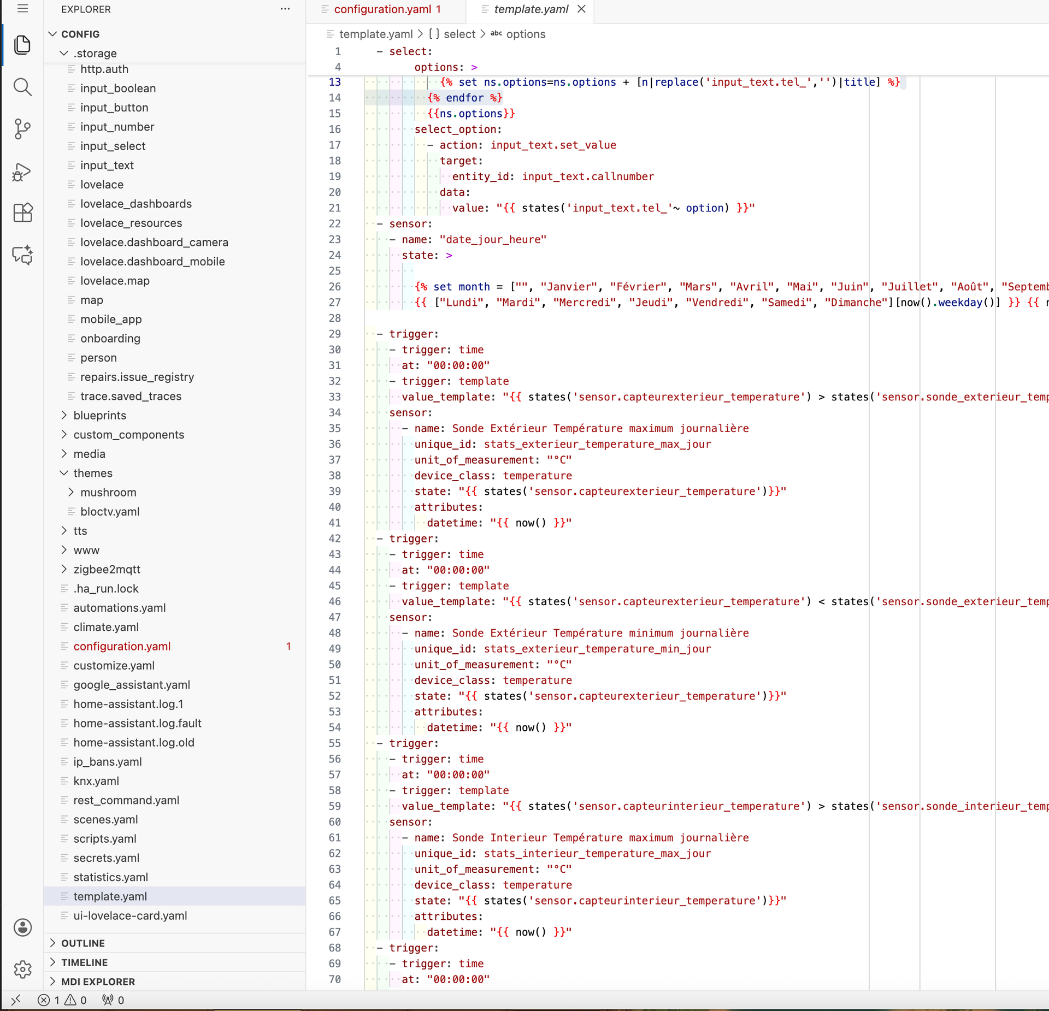Image resolution: width=1049 pixels, height=1011 pixels.
Task: Click the remote window status icon
Action: [x=16, y=1000]
